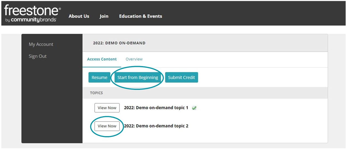Open 2022: Demo on-demand topic 2 title
347x150 pixels.
(x=156, y=126)
